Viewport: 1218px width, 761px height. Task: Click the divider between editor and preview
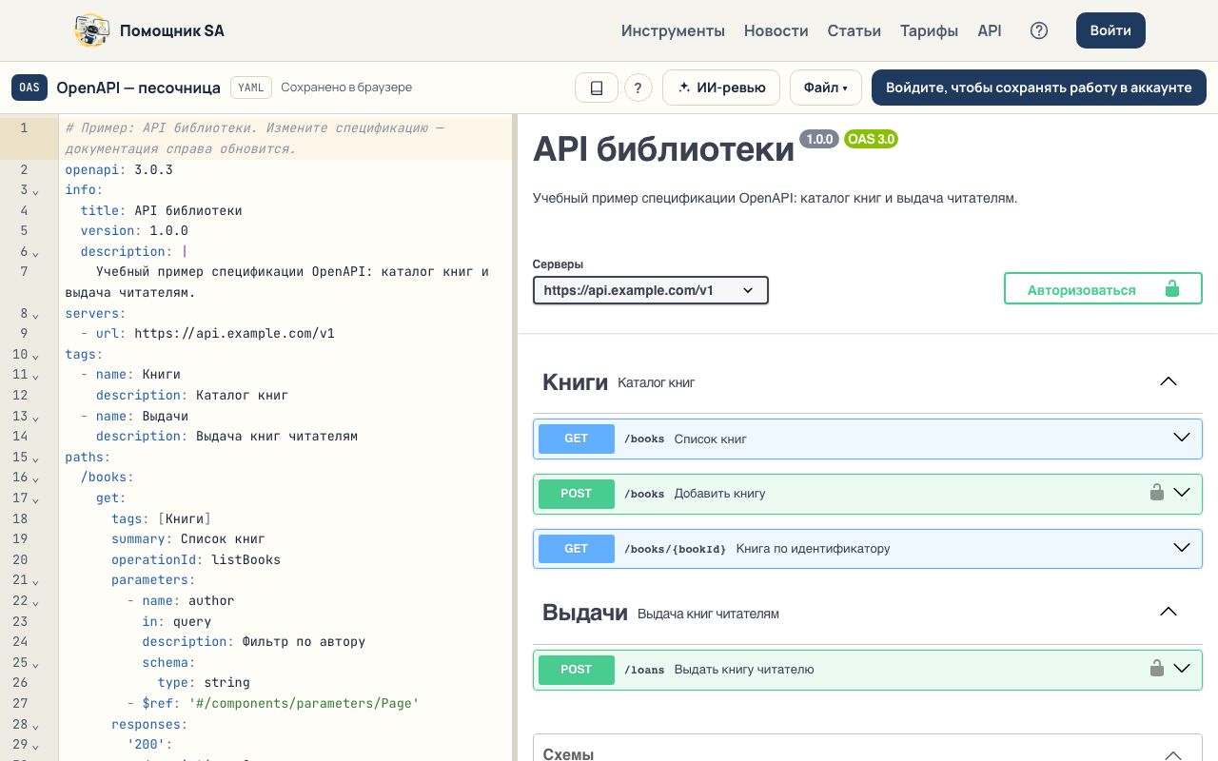515,438
